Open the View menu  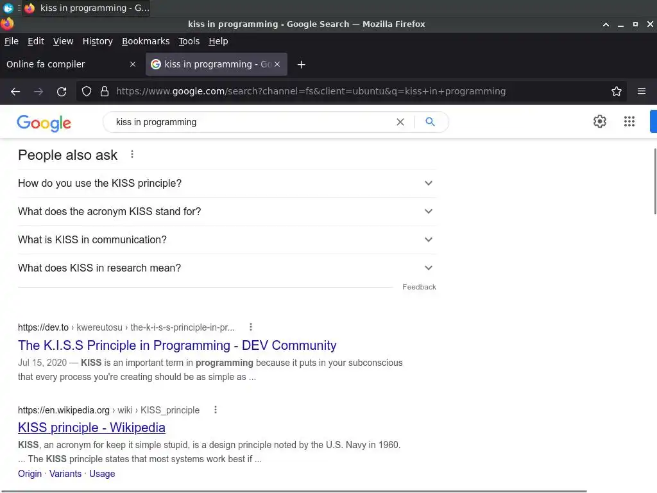click(x=64, y=41)
